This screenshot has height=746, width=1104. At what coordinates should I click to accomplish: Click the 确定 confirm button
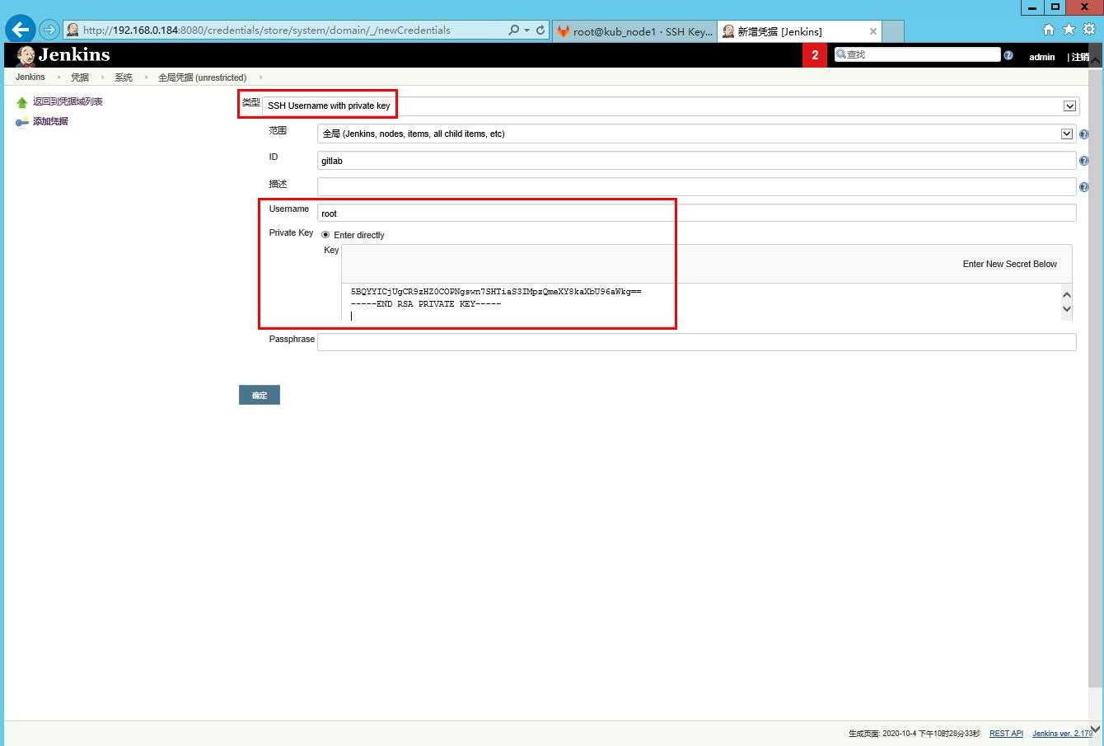[x=260, y=395]
